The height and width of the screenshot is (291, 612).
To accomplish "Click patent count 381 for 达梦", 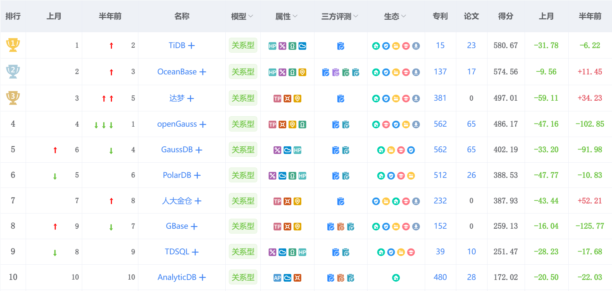I will point(440,98).
